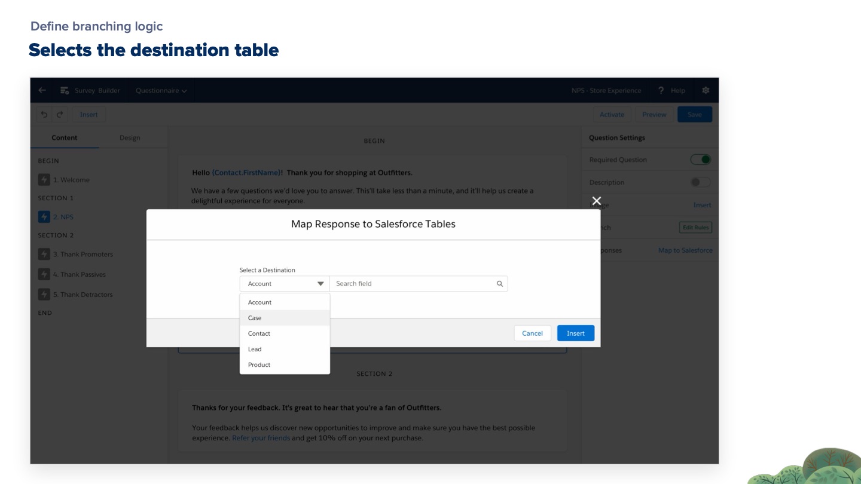Click the Save button
Viewport: 861px width, 484px height.
pyautogui.click(x=695, y=115)
